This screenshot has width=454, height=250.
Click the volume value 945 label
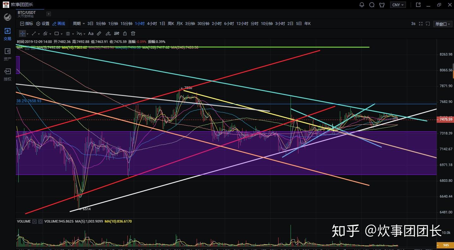pyautogui.click(x=445, y=245)
